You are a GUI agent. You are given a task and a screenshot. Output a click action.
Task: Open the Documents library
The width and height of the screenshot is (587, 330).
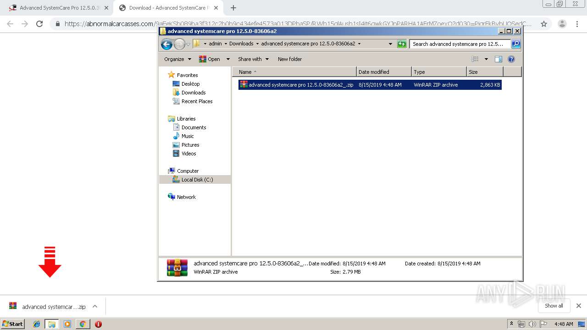pos(194,127)
